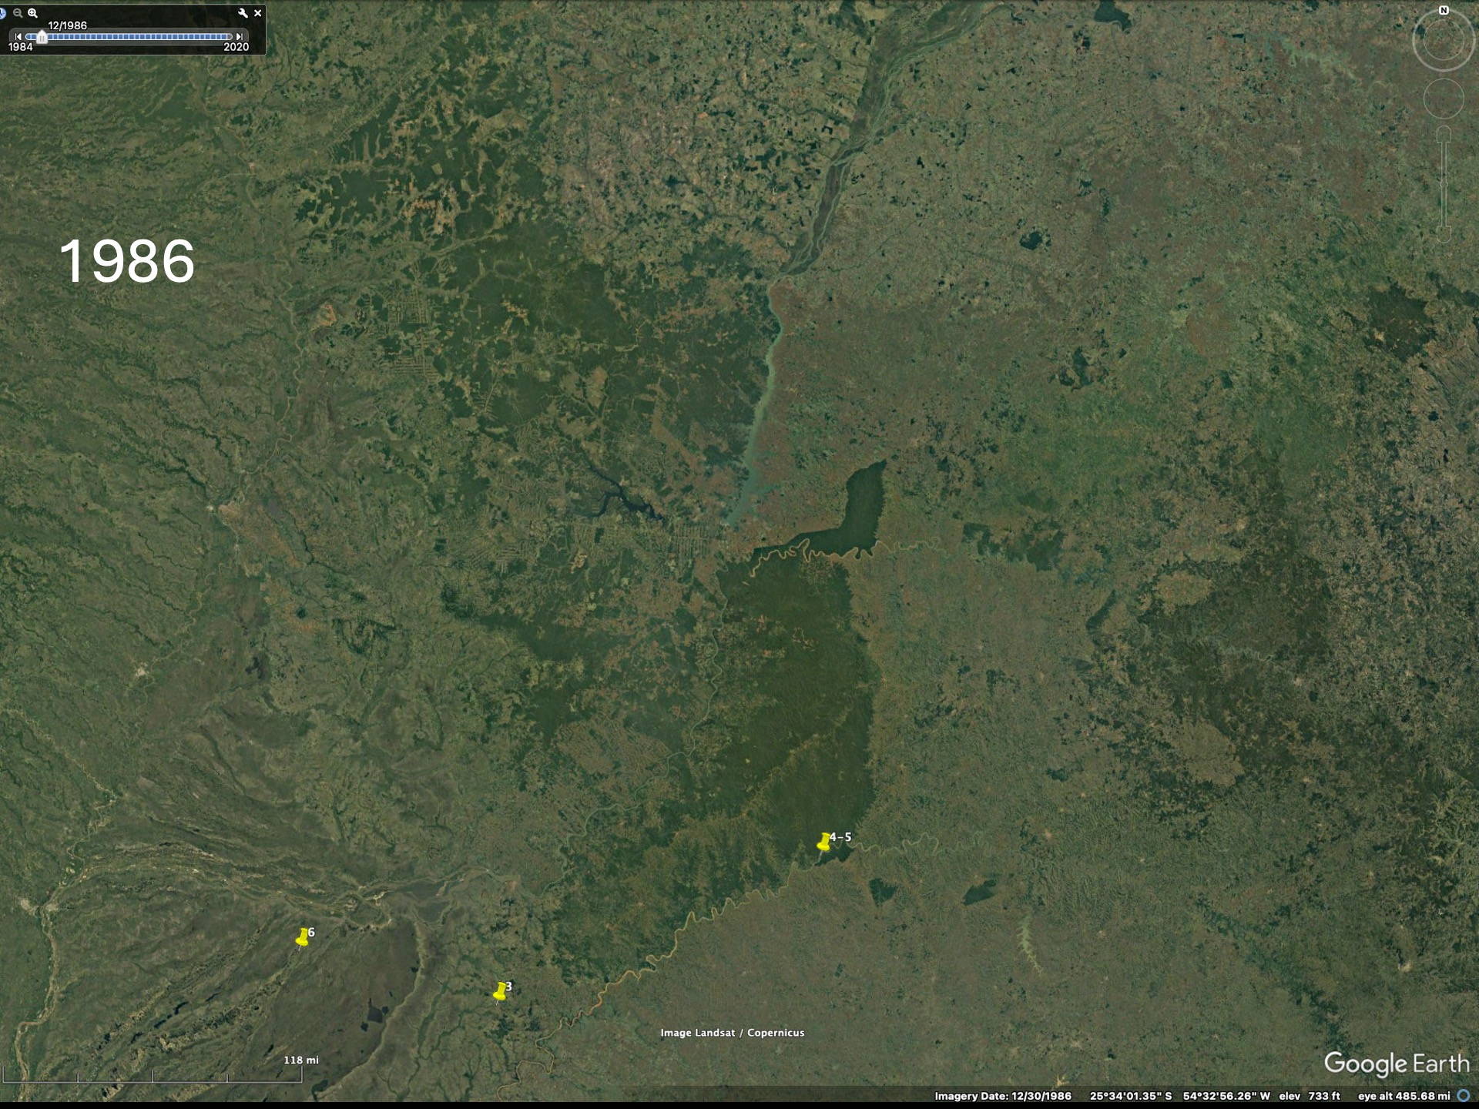Close the historical imagery time slider
The width and height of the screenshot is (1479, 1109).
tap(258, 13)
